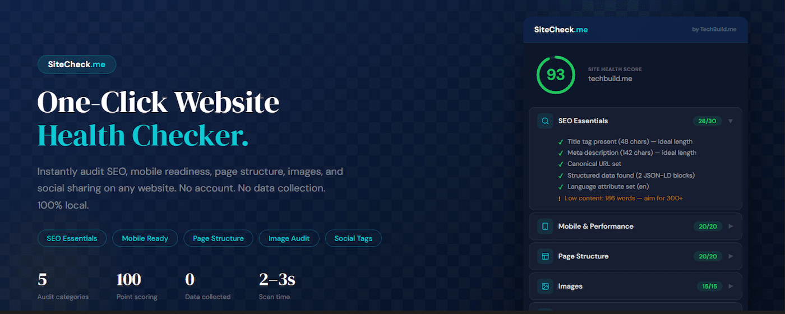Click the Image Audit feature pill
Screen dimensions: 785x314
click(x=289, y=238)
